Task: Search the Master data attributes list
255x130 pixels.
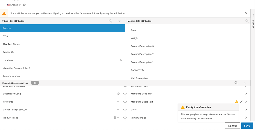Action: click(x=247, y=21)
